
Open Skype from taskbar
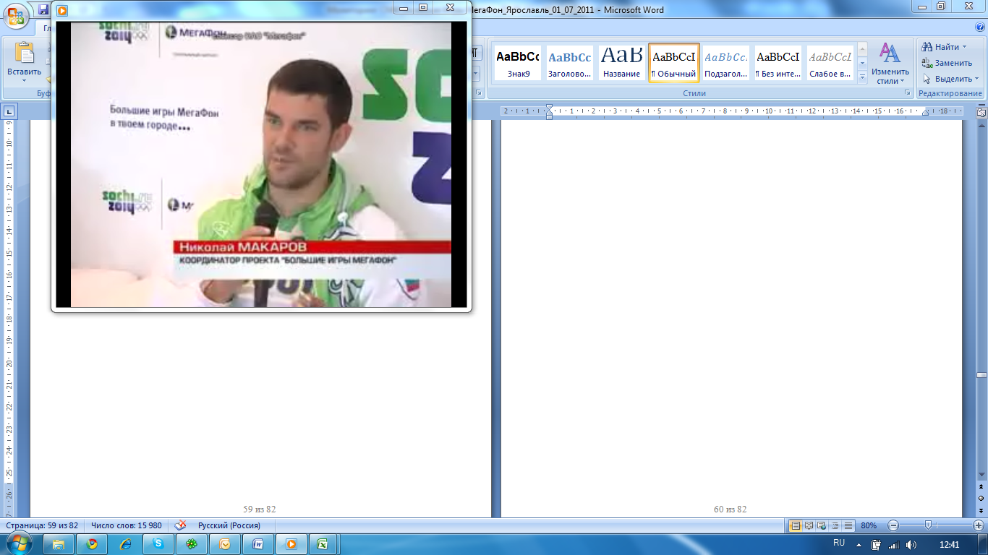[158, 543]
